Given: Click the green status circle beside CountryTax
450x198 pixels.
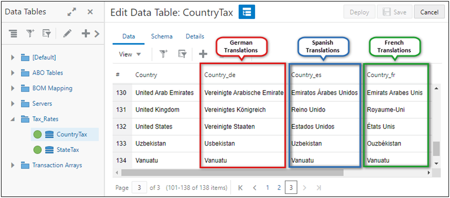Looking at the screenshot, I should 38,134.
